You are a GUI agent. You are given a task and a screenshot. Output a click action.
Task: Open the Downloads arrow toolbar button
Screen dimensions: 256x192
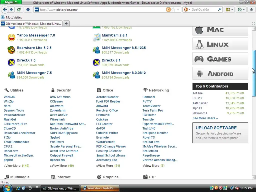pos(251,10)
